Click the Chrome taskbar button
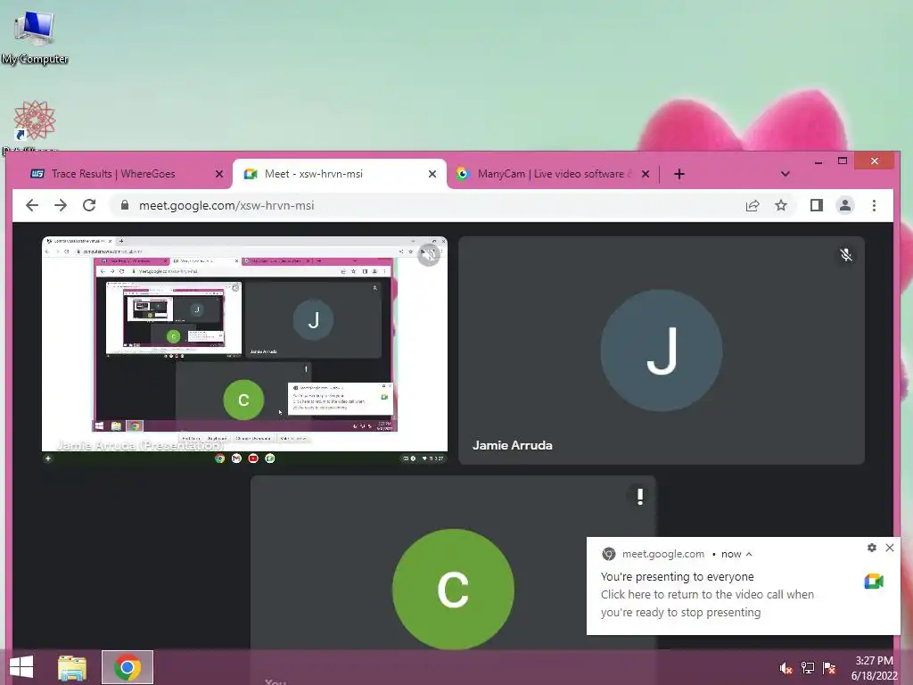 point(127,667)
